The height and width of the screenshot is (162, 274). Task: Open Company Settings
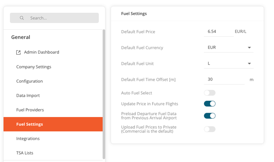(x=34, y=67)
